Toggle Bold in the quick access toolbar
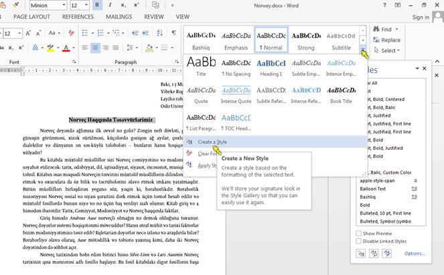The image size is (444, 275). (x=98, y=5)
